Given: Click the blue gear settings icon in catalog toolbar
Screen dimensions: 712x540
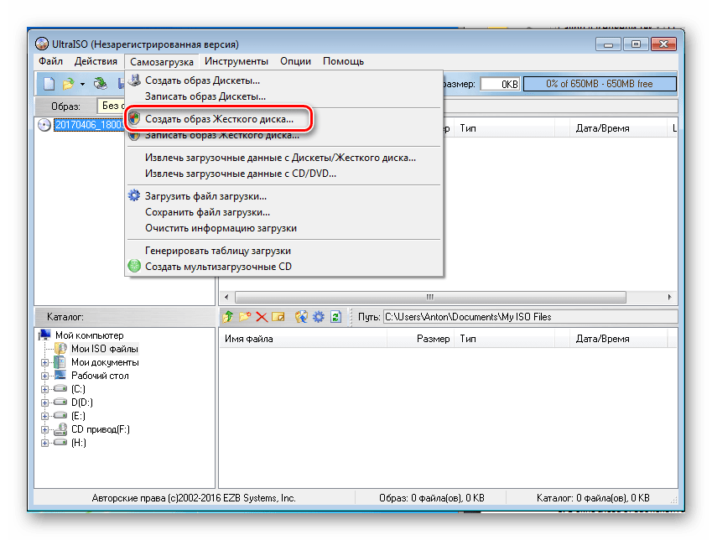Looking at the screenshot, I should pos(319,317).
